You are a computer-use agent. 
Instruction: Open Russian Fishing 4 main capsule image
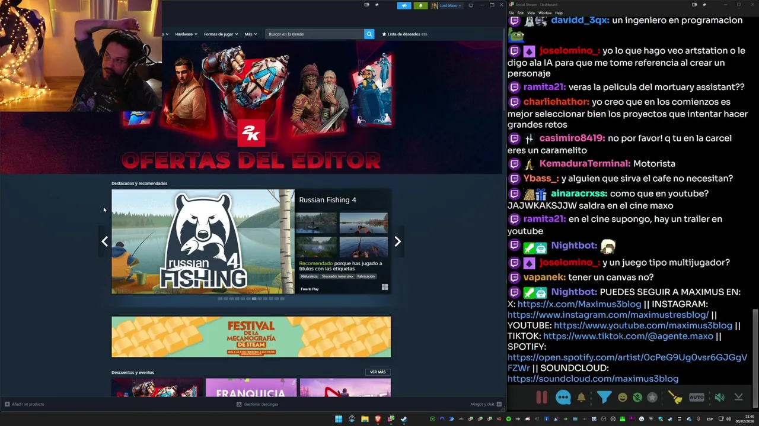[203, 241]
